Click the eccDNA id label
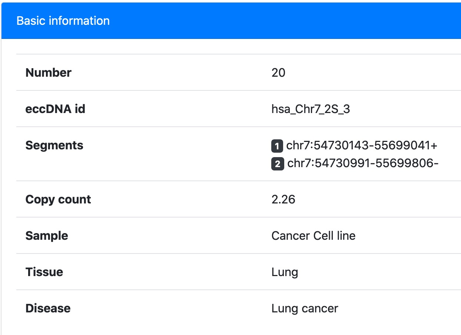 (x=55, y=109)
